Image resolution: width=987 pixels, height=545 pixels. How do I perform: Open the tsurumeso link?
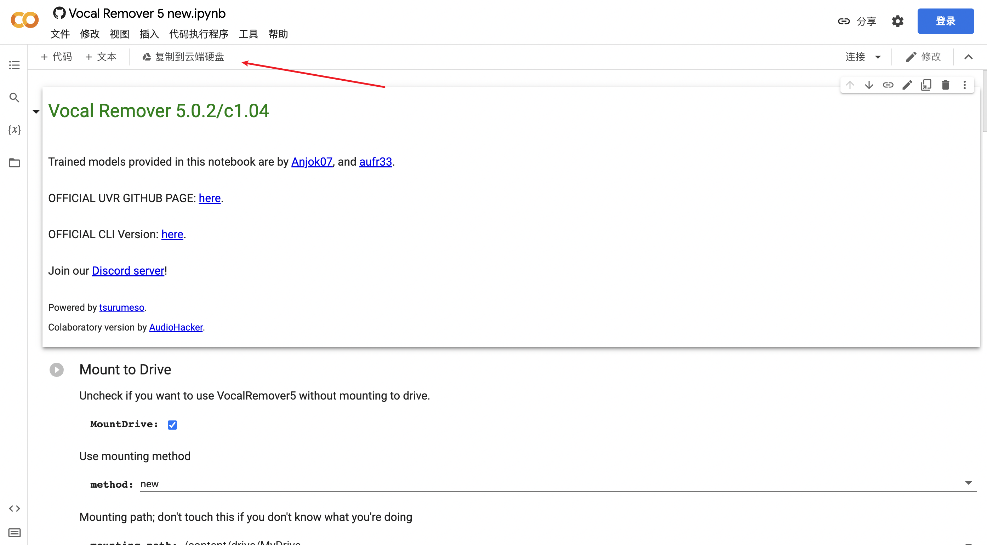coord(121,308)
